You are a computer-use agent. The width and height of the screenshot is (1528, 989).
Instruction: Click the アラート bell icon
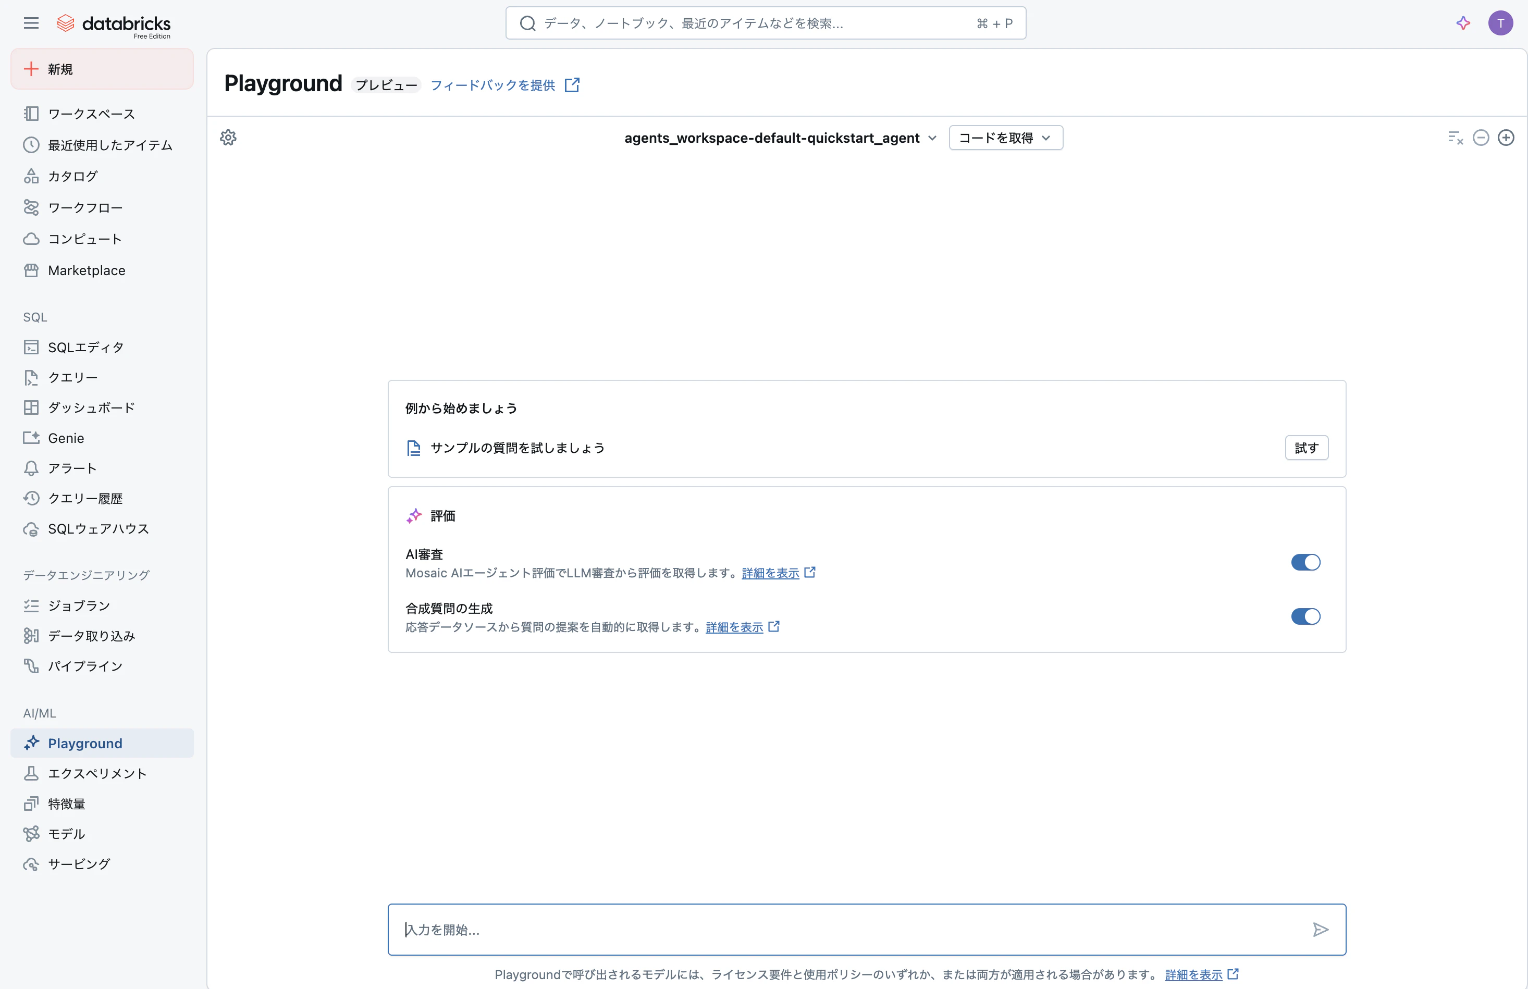[31, 468]
